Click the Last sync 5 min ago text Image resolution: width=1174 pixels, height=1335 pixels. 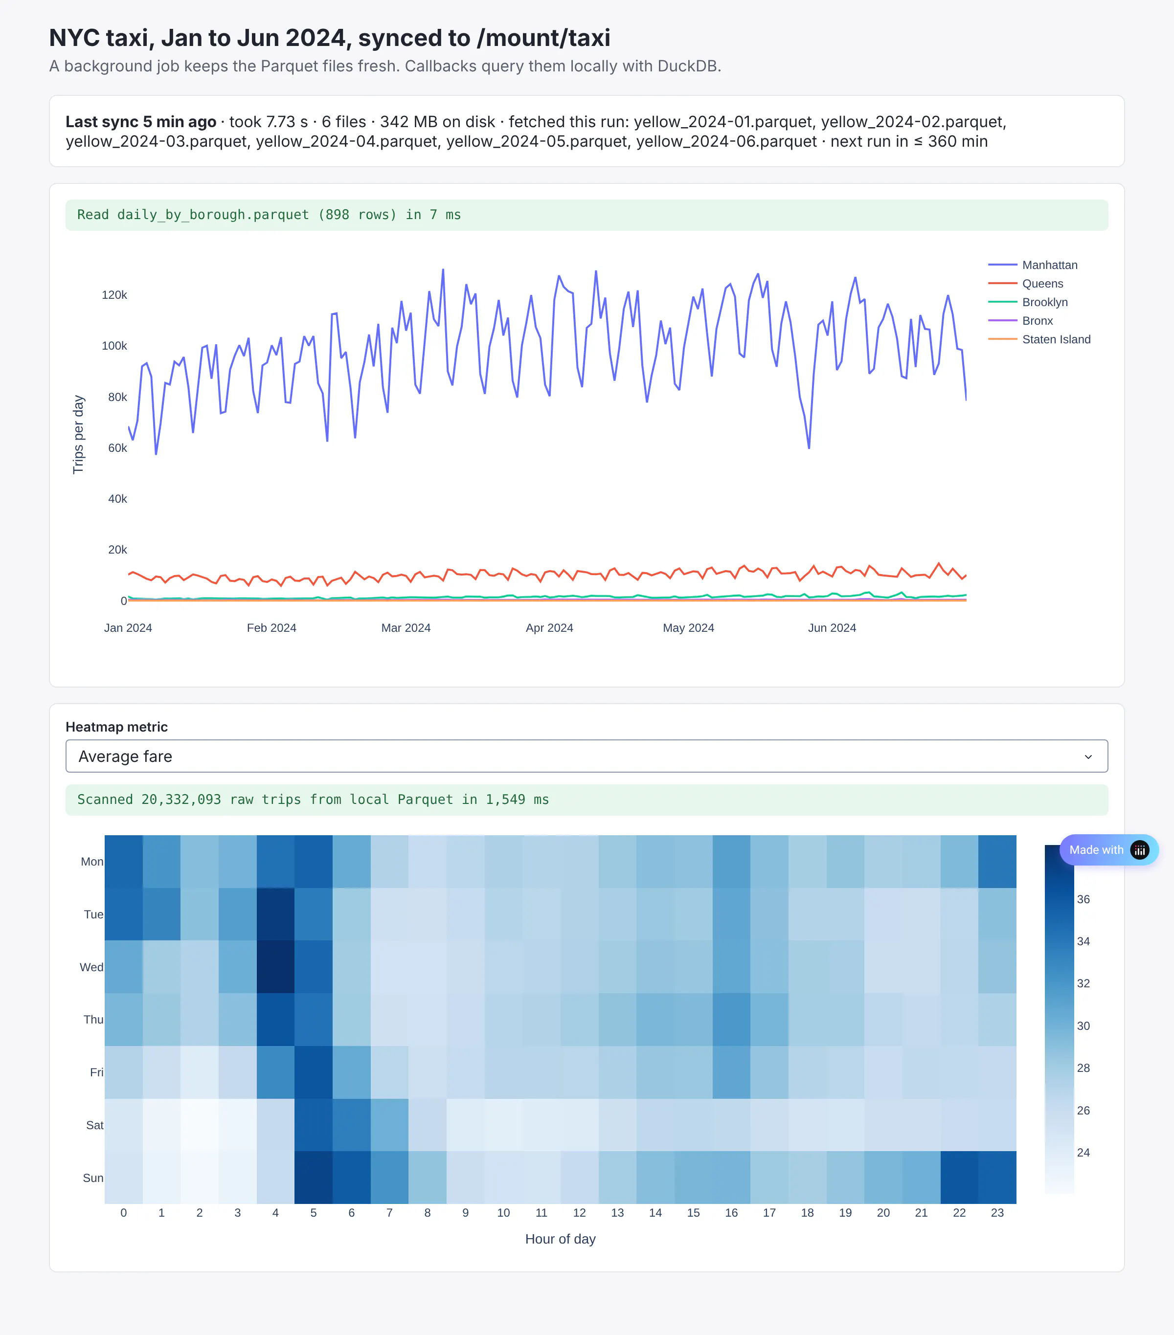coord(140,122)
